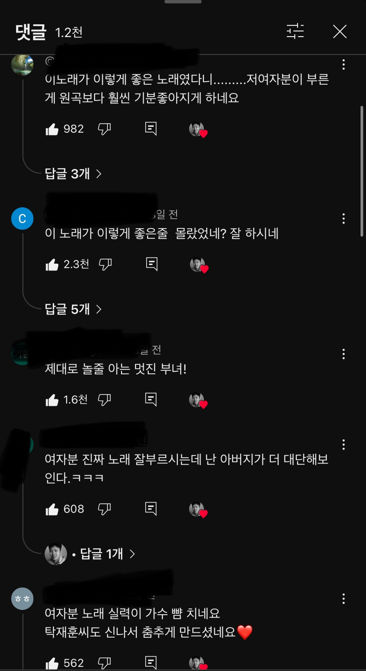Click the ㅎㅎ gray profile avatar
Image resolution: width=366 pixels, height=671 pixels.
(22, 599)
